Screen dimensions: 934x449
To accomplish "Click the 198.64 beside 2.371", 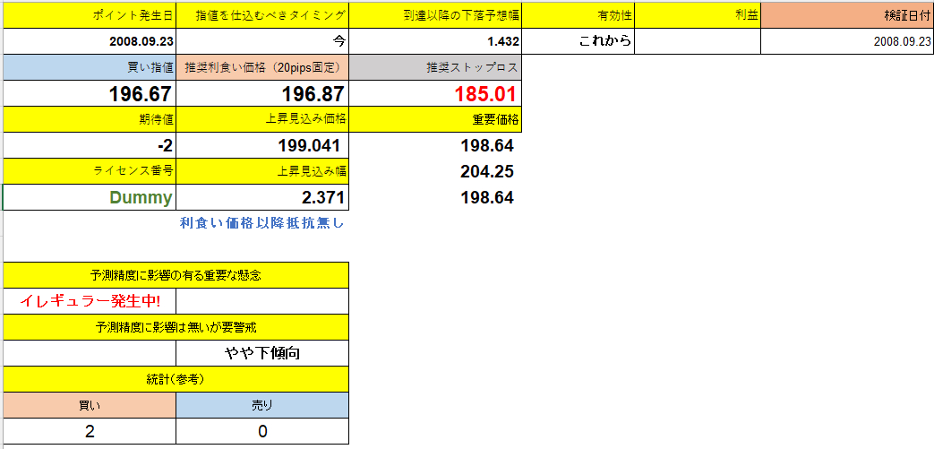I will click(x=486, y=197).
